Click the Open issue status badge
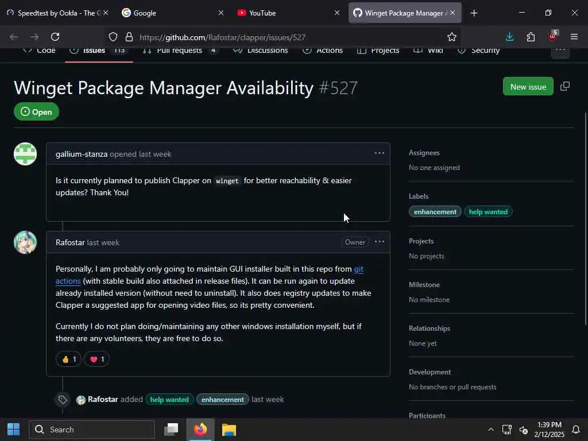 [36, 112]
